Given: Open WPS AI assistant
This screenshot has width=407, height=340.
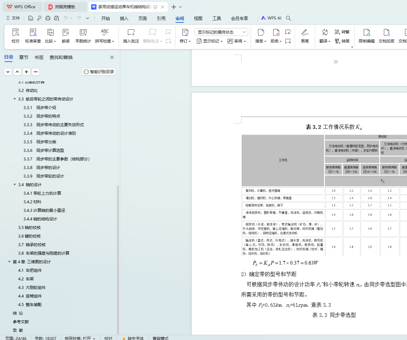Looking at the screenshot, I should tap(271, 18).
